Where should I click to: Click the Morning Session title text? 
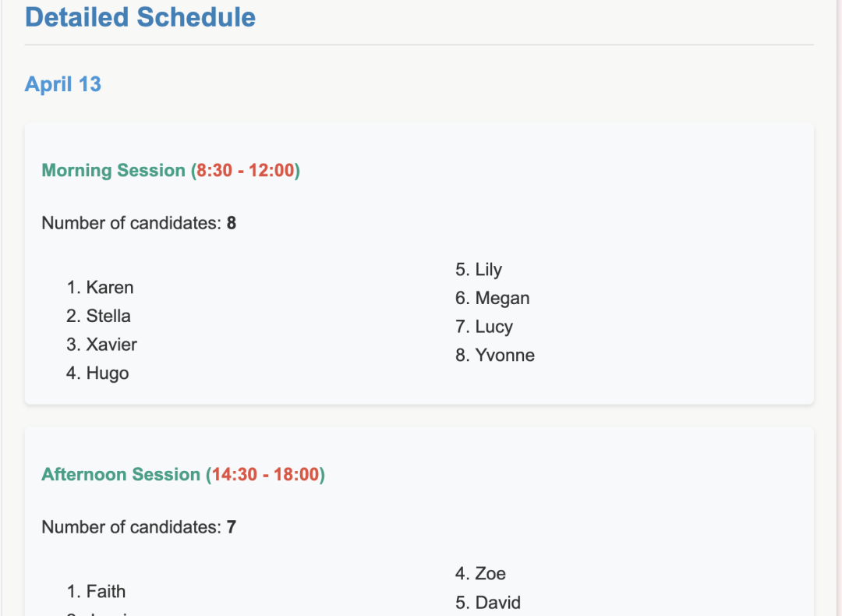pyautogui.click(x=113, y=170)
